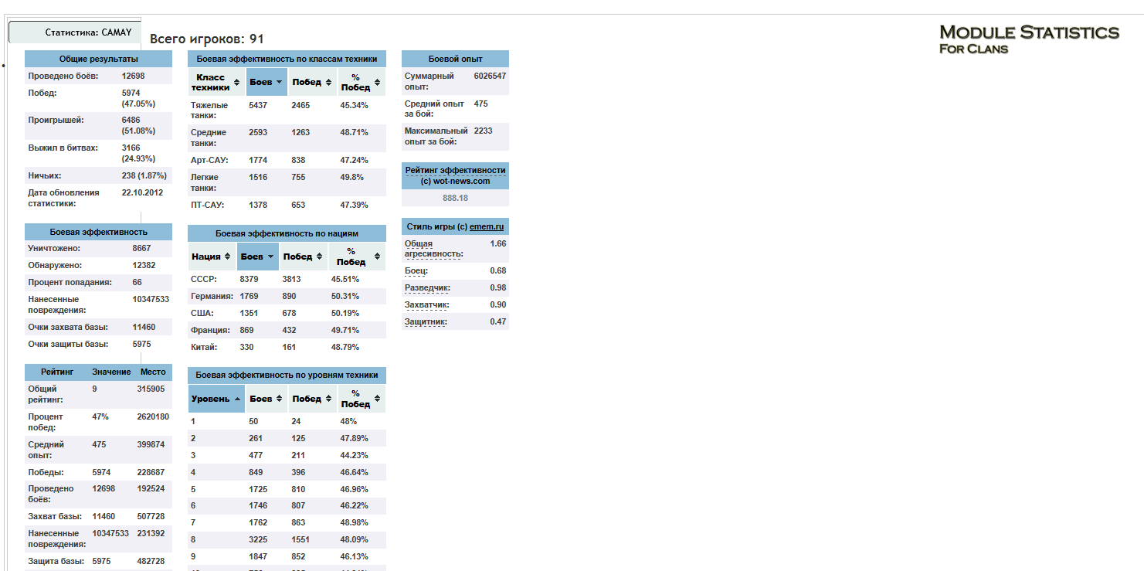This screenshot has height=571, width=1144.
Task: Click the dotted "Разведчик" play style label
Action: click(x=427, y=288)
